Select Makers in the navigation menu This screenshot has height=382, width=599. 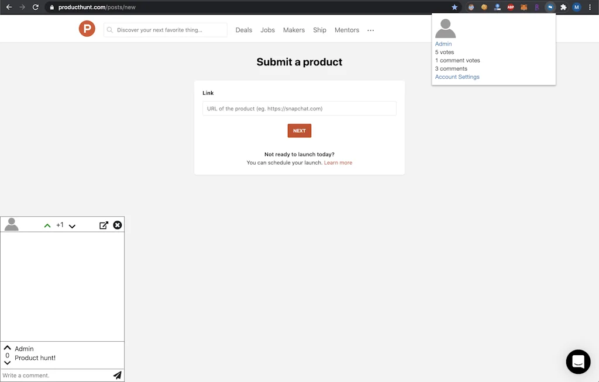pos(293,30)
